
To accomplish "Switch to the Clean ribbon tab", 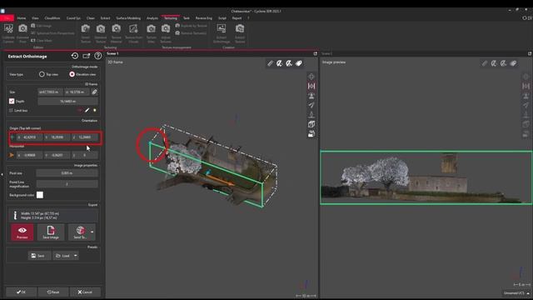I will 91,18.
